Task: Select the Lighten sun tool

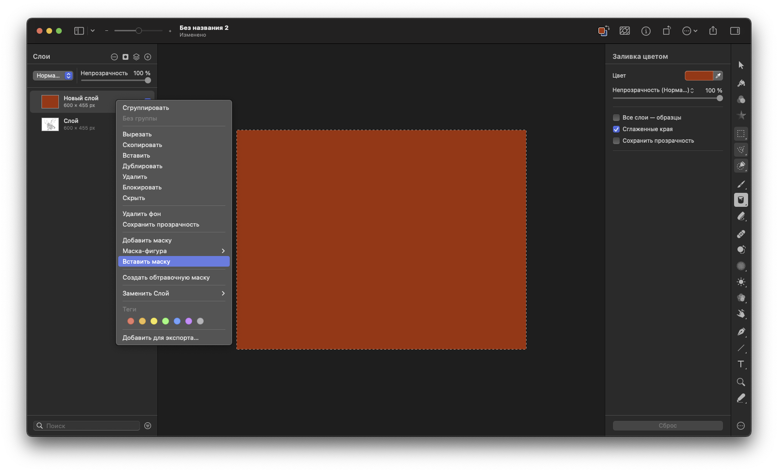Action: coord(741,282)
